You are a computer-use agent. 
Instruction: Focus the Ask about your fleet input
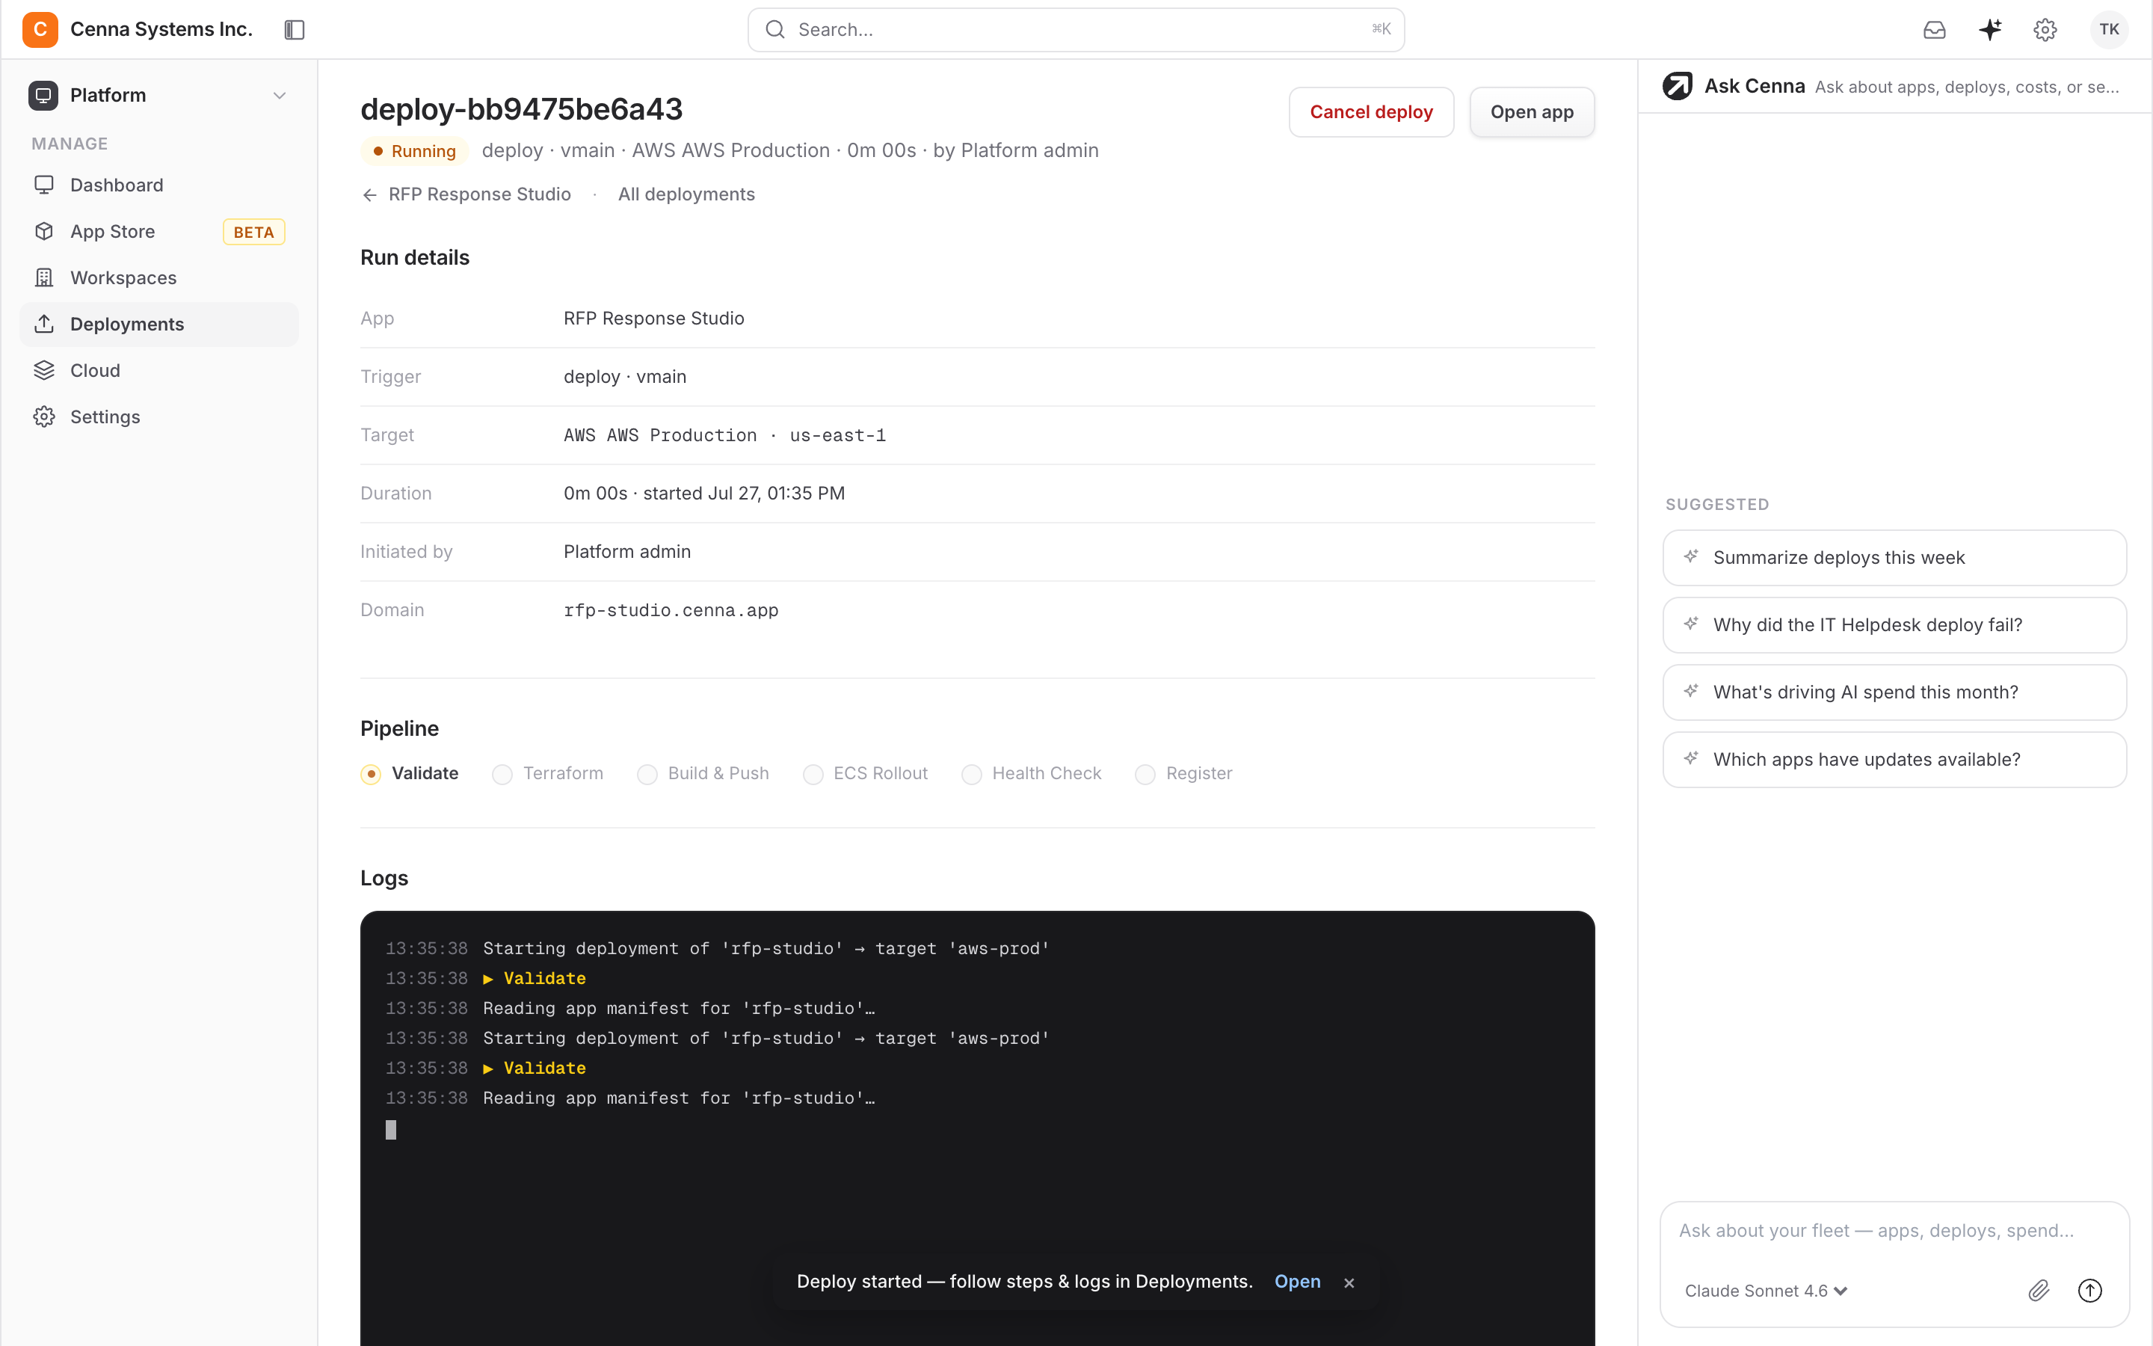[x=1894, y=1231]
